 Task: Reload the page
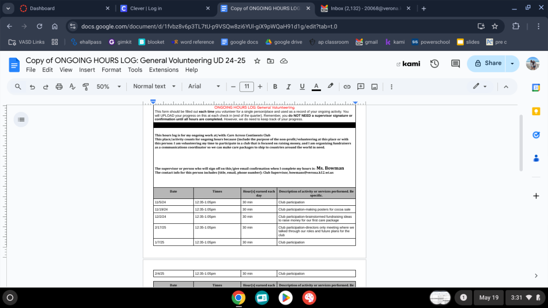coord(39,26)
